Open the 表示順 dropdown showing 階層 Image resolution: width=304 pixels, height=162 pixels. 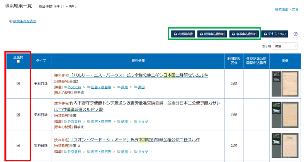click(x=285, y=46)
